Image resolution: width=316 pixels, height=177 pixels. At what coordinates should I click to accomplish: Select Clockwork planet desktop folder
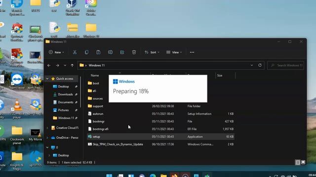[17, 135]
